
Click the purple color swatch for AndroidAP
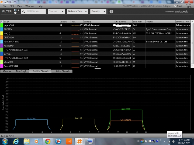tap(2, 46)
